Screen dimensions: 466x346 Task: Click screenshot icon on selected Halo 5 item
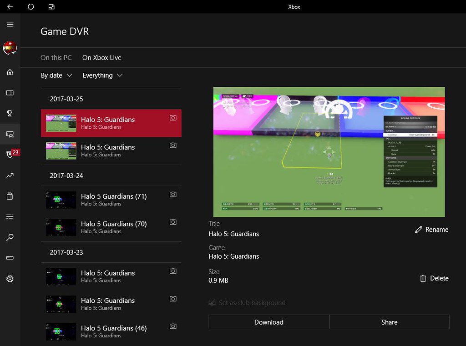(173, 118)
